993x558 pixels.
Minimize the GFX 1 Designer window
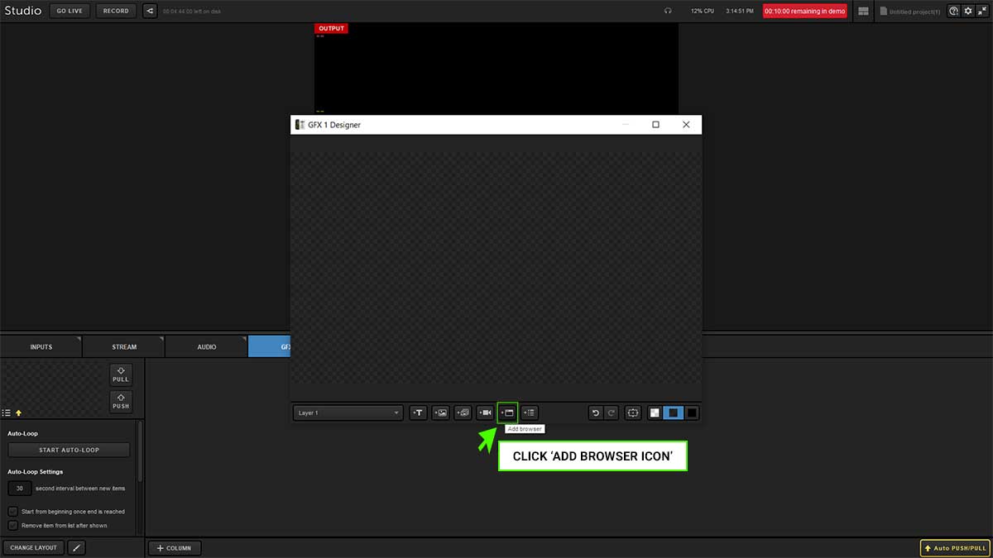pyautogui.click(x=626, y=125)
